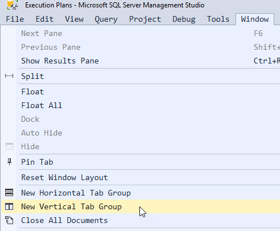Click the SSMS application icon in title bar

point(12,5)
